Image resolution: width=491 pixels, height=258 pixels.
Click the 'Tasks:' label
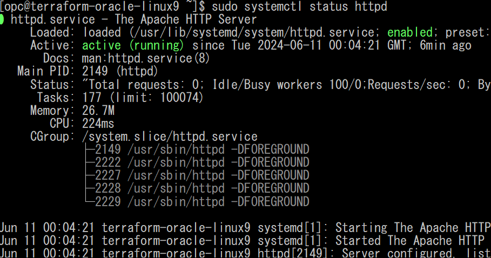(x=56, y=98)
